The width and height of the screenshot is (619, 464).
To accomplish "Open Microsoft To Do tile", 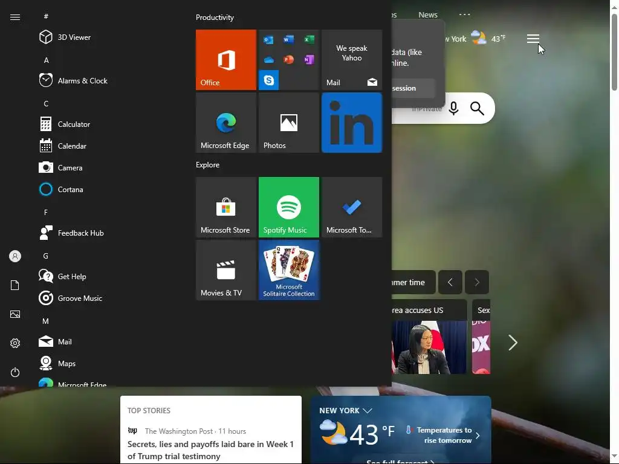I will [x=352, y=207].
